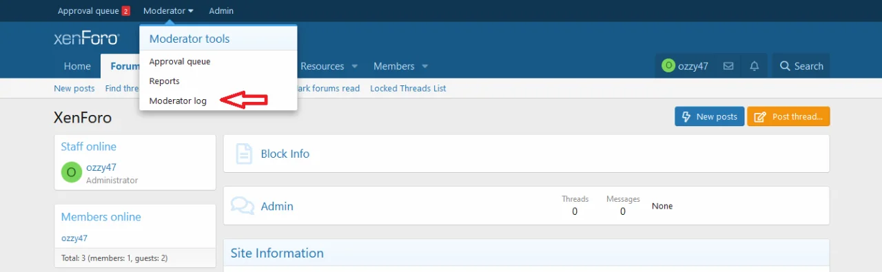Expand the Members dropdown arrow
882x272 pixels.
pos(425,66)
